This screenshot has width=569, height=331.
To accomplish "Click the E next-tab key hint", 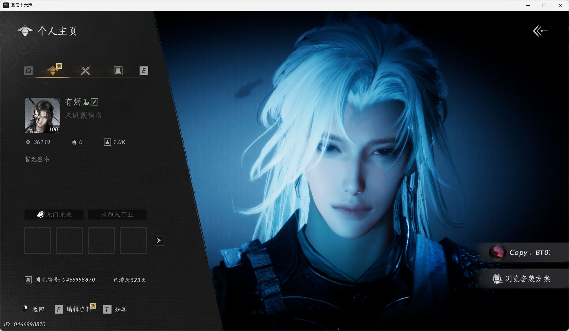I will pyautogui.click(x=143, y=71).
